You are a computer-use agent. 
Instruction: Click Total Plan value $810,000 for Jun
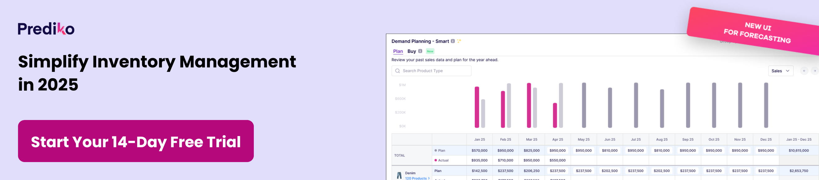pos(610,151)
